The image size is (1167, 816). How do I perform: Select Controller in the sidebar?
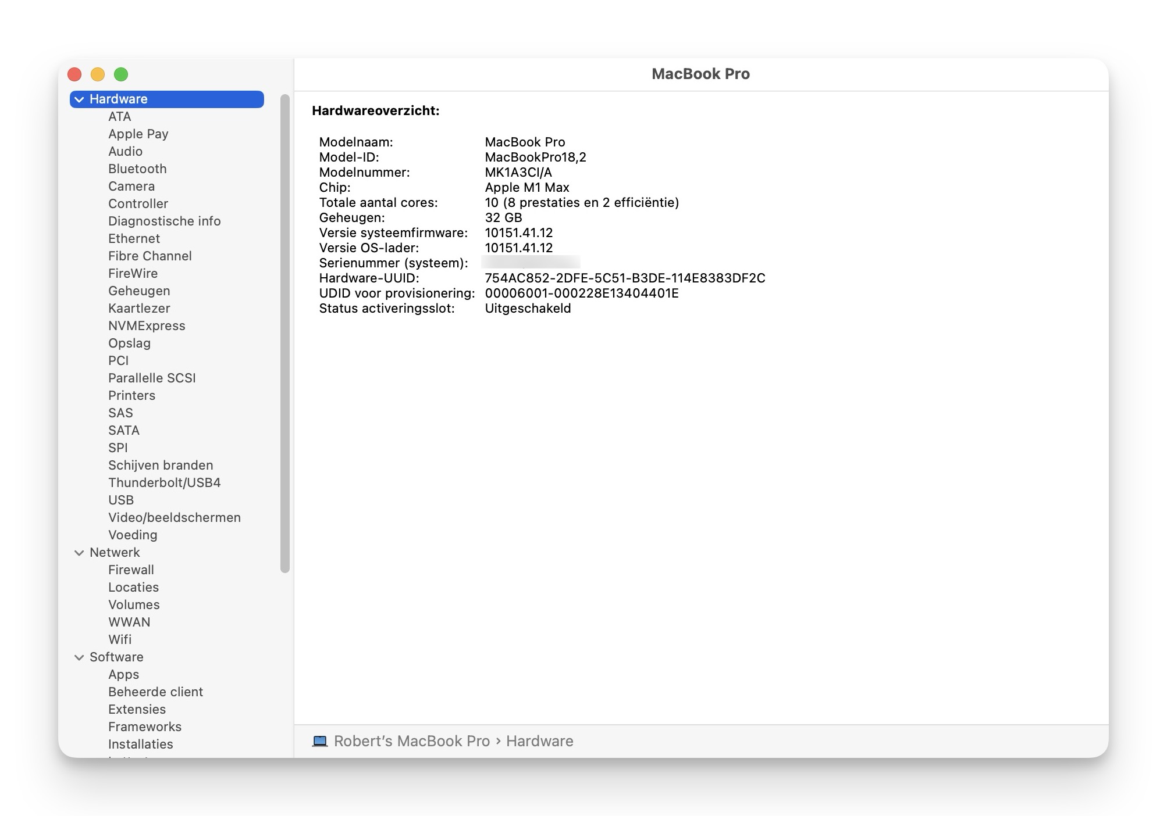(138, 204)
